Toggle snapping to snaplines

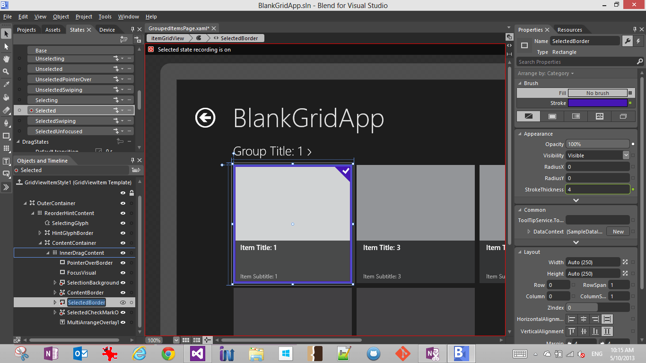[207, 340]
